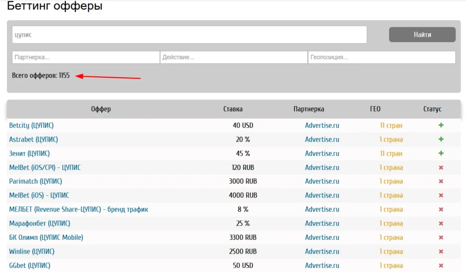Open the Astrabet (ЦУПИС) offer link
This screenshot has width=466, height=272.
coord(33,139)
